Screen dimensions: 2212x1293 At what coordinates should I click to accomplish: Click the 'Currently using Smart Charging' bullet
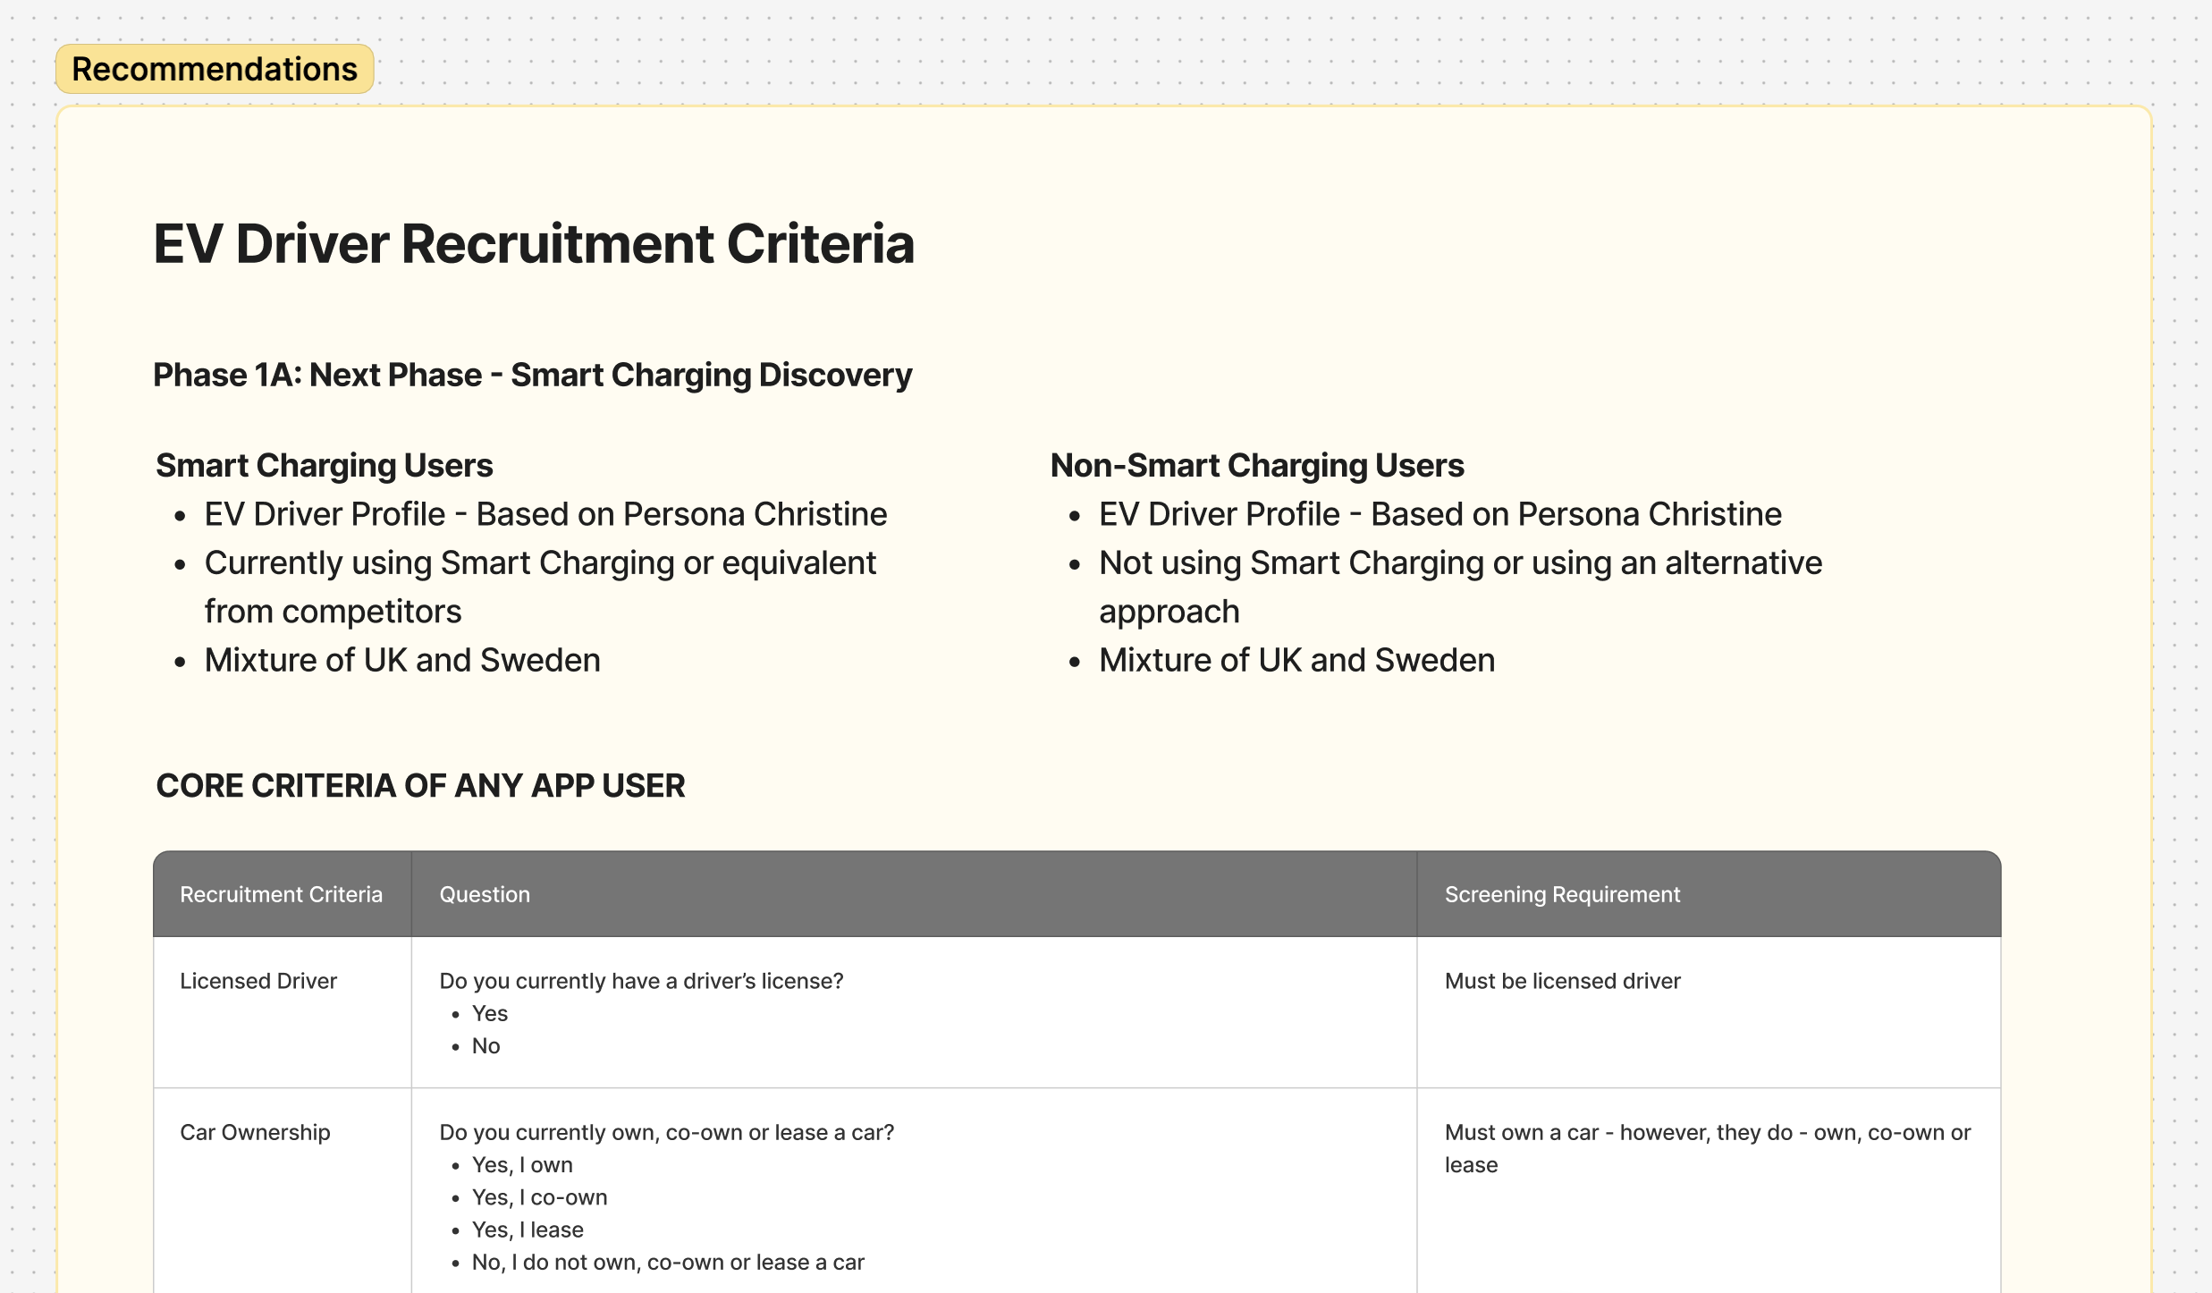tap(540, 587)
